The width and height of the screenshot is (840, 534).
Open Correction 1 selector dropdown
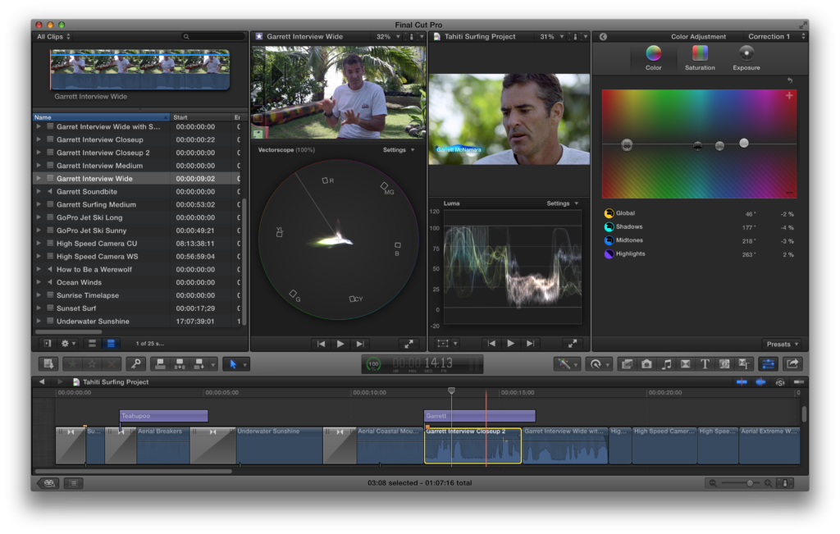coord(776,36)
